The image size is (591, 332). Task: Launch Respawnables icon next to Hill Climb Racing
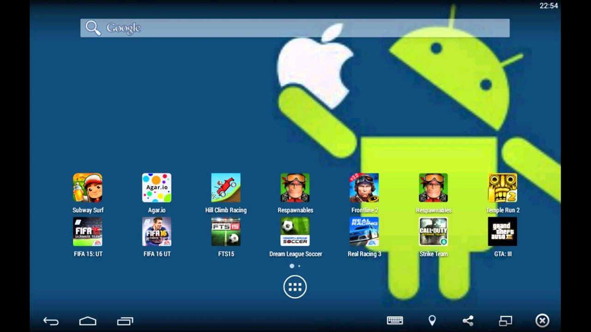click(295, 188)
